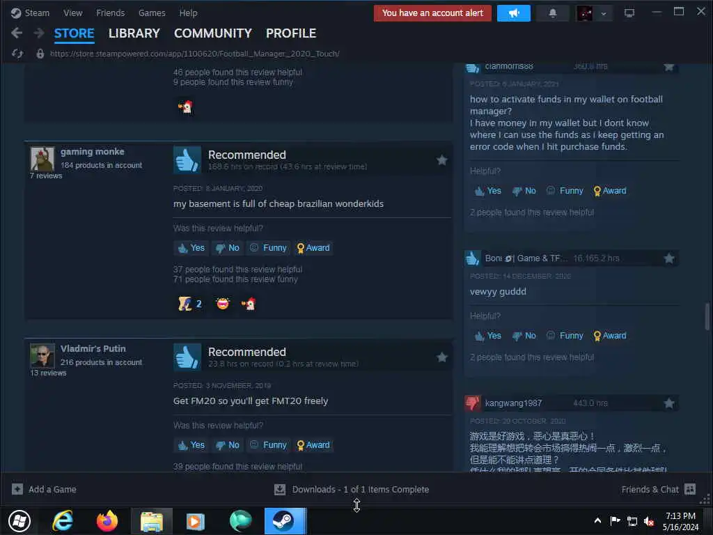Launch Firefox from the taskbar
713x535 pixels.
tap(107, 521)
